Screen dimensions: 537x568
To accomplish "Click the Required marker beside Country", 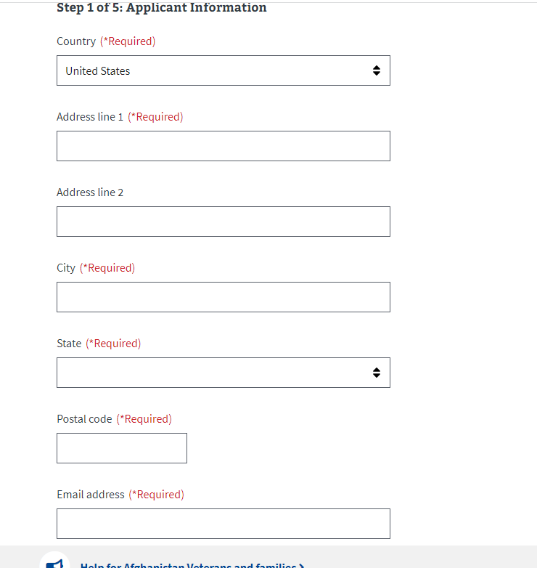I will (128, 41).
